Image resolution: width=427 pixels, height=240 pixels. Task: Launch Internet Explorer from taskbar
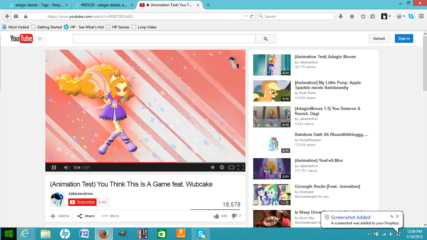[25, 234]
